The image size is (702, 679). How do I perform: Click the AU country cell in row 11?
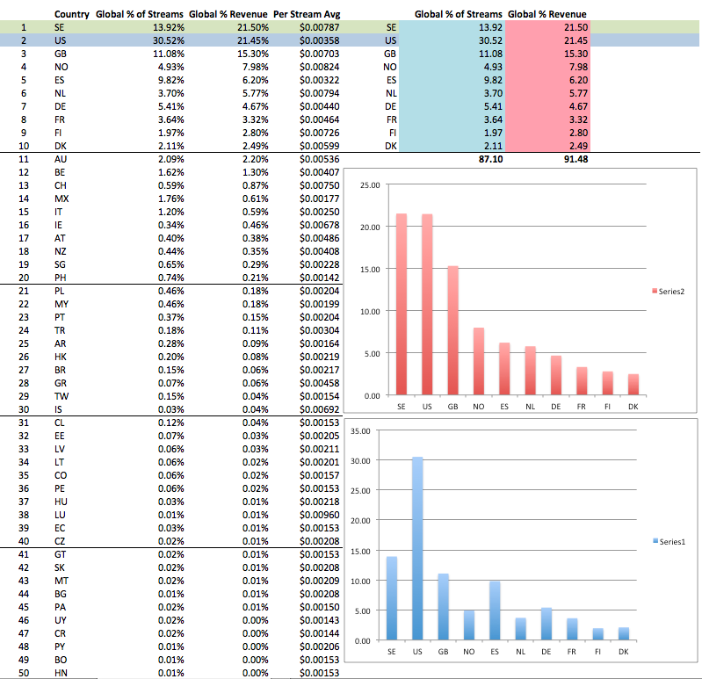point(60,160)
